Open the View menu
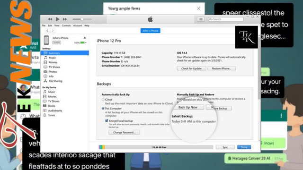 click(x=57, y=25)
